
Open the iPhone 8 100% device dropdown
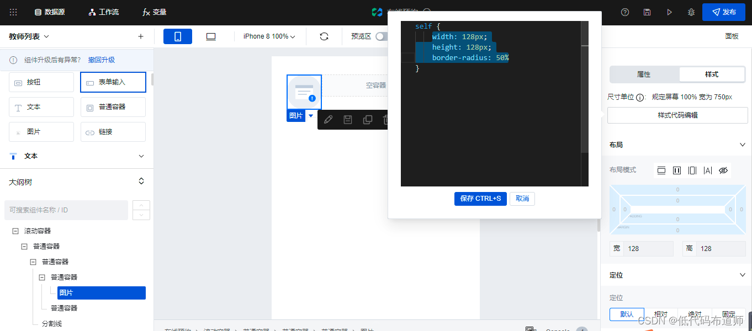269,36
